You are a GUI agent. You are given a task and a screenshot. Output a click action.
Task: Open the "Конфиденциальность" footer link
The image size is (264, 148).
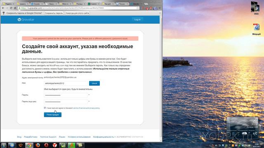point(104,137)
